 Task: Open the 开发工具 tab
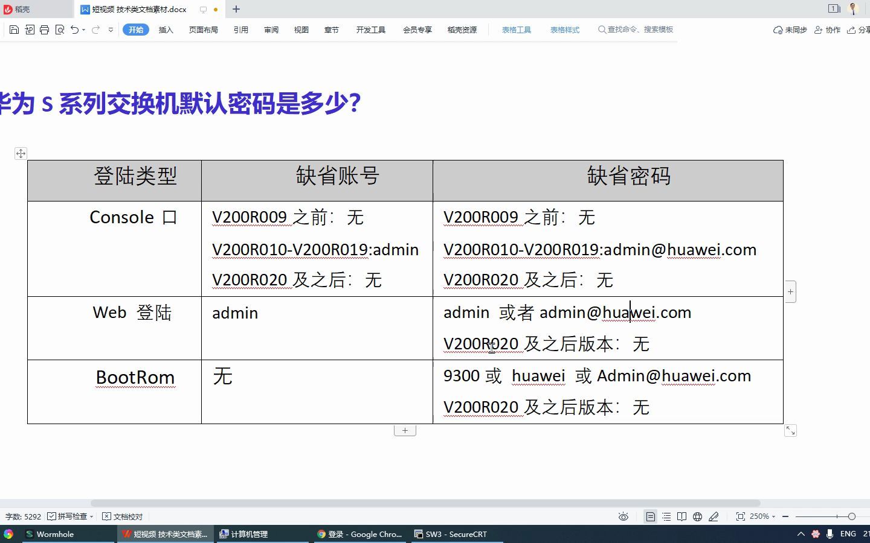click(x=370, y=30)
